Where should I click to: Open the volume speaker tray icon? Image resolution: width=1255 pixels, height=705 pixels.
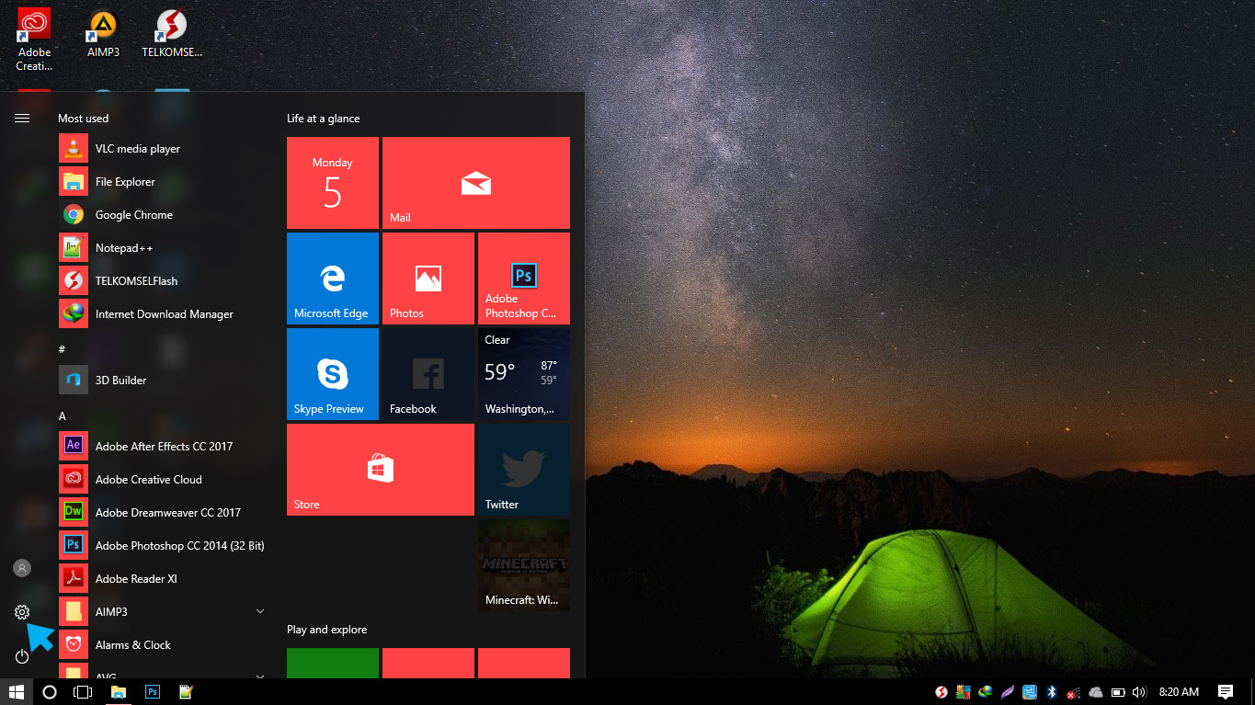click(1140, 692)
